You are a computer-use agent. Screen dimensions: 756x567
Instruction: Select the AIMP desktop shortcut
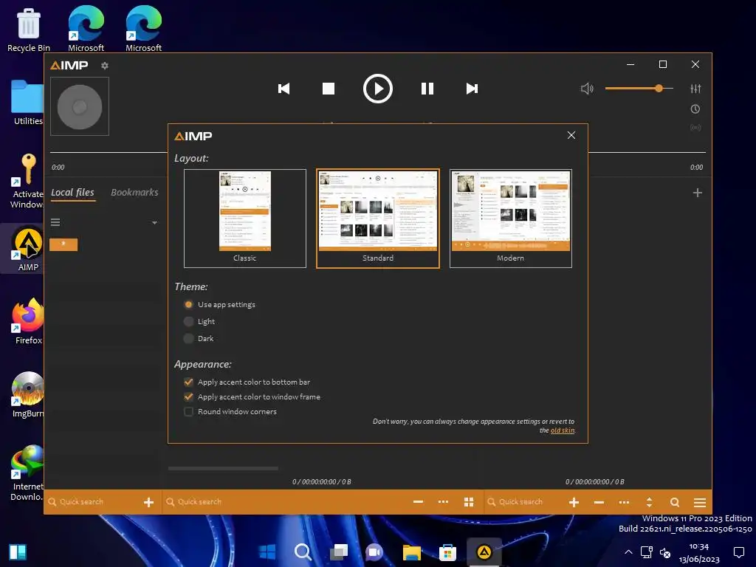[x=29, y=249]
